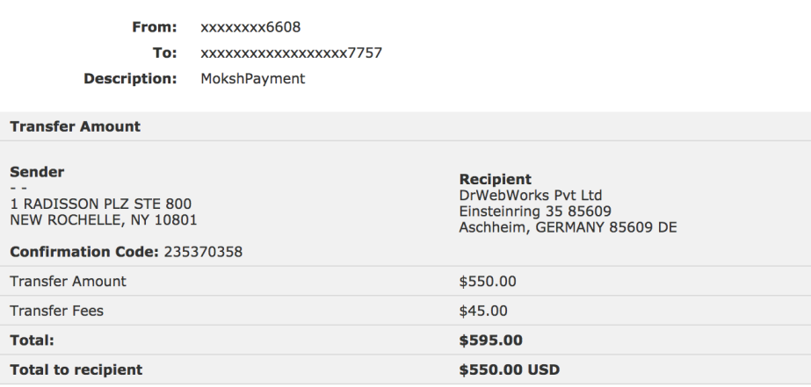Click the Transfer Fees row label
This screenshot has width=811, height=387.
(56, 311)
